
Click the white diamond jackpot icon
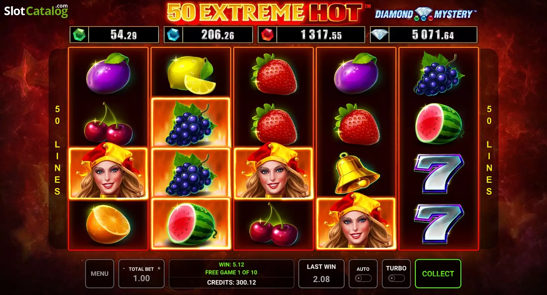point(380,35)
